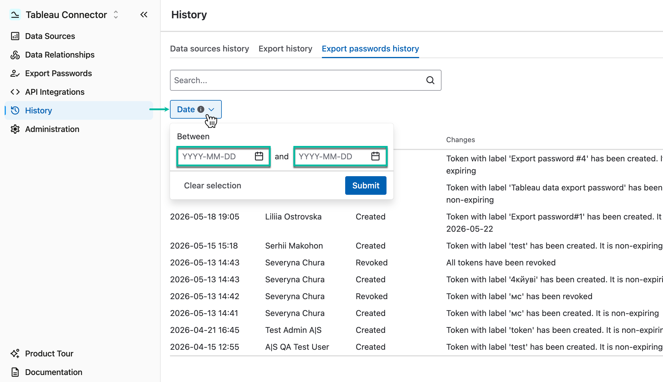The image size is (663, 382).
Task: Open the start date calendar picker icon
Action: coord(259,156)
